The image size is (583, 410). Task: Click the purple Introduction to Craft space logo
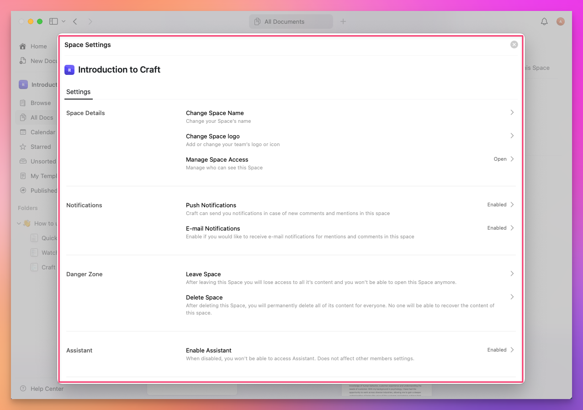coord(69,70)
